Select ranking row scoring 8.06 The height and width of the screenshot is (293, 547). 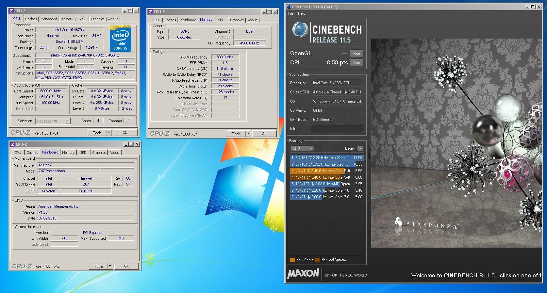pos(327,177)
